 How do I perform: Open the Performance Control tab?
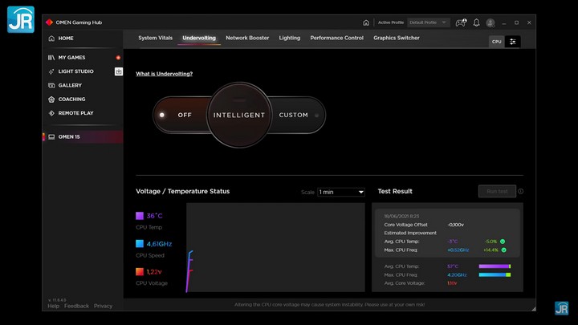336,38
